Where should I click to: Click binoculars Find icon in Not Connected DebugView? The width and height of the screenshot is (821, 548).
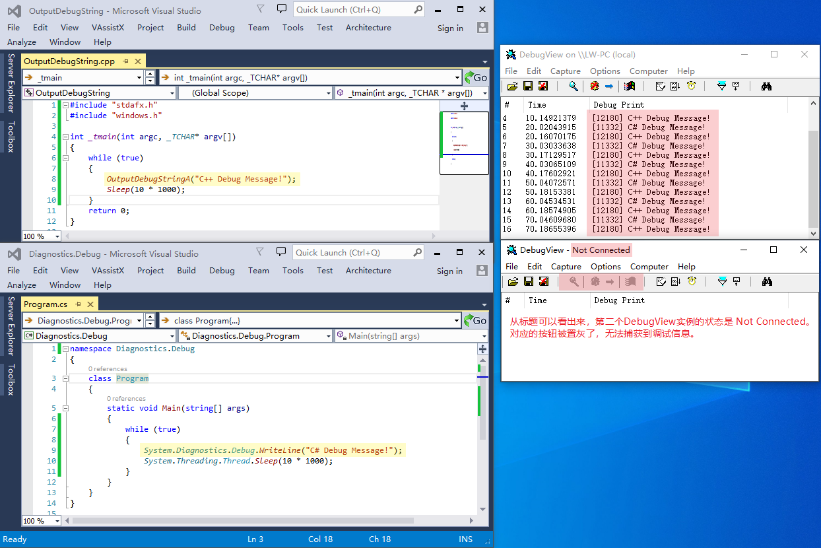coord(767,282)
